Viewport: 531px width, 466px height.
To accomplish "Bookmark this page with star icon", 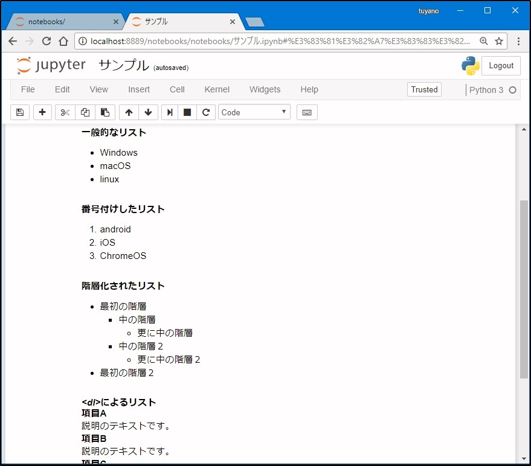I will tap(499, 41).
